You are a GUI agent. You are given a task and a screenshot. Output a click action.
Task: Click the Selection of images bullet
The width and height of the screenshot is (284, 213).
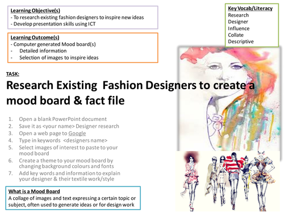[x=59, y=57]
